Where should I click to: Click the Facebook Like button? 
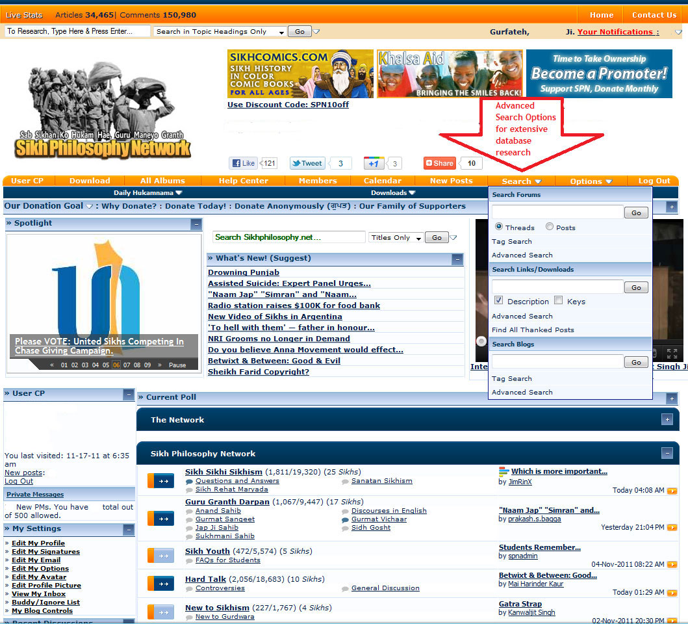pos(243,163)
